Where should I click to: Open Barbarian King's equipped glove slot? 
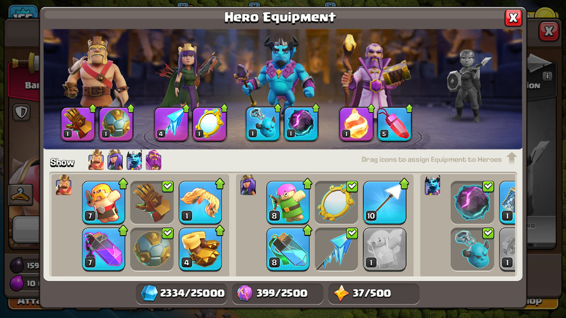(x=78, y=124)
